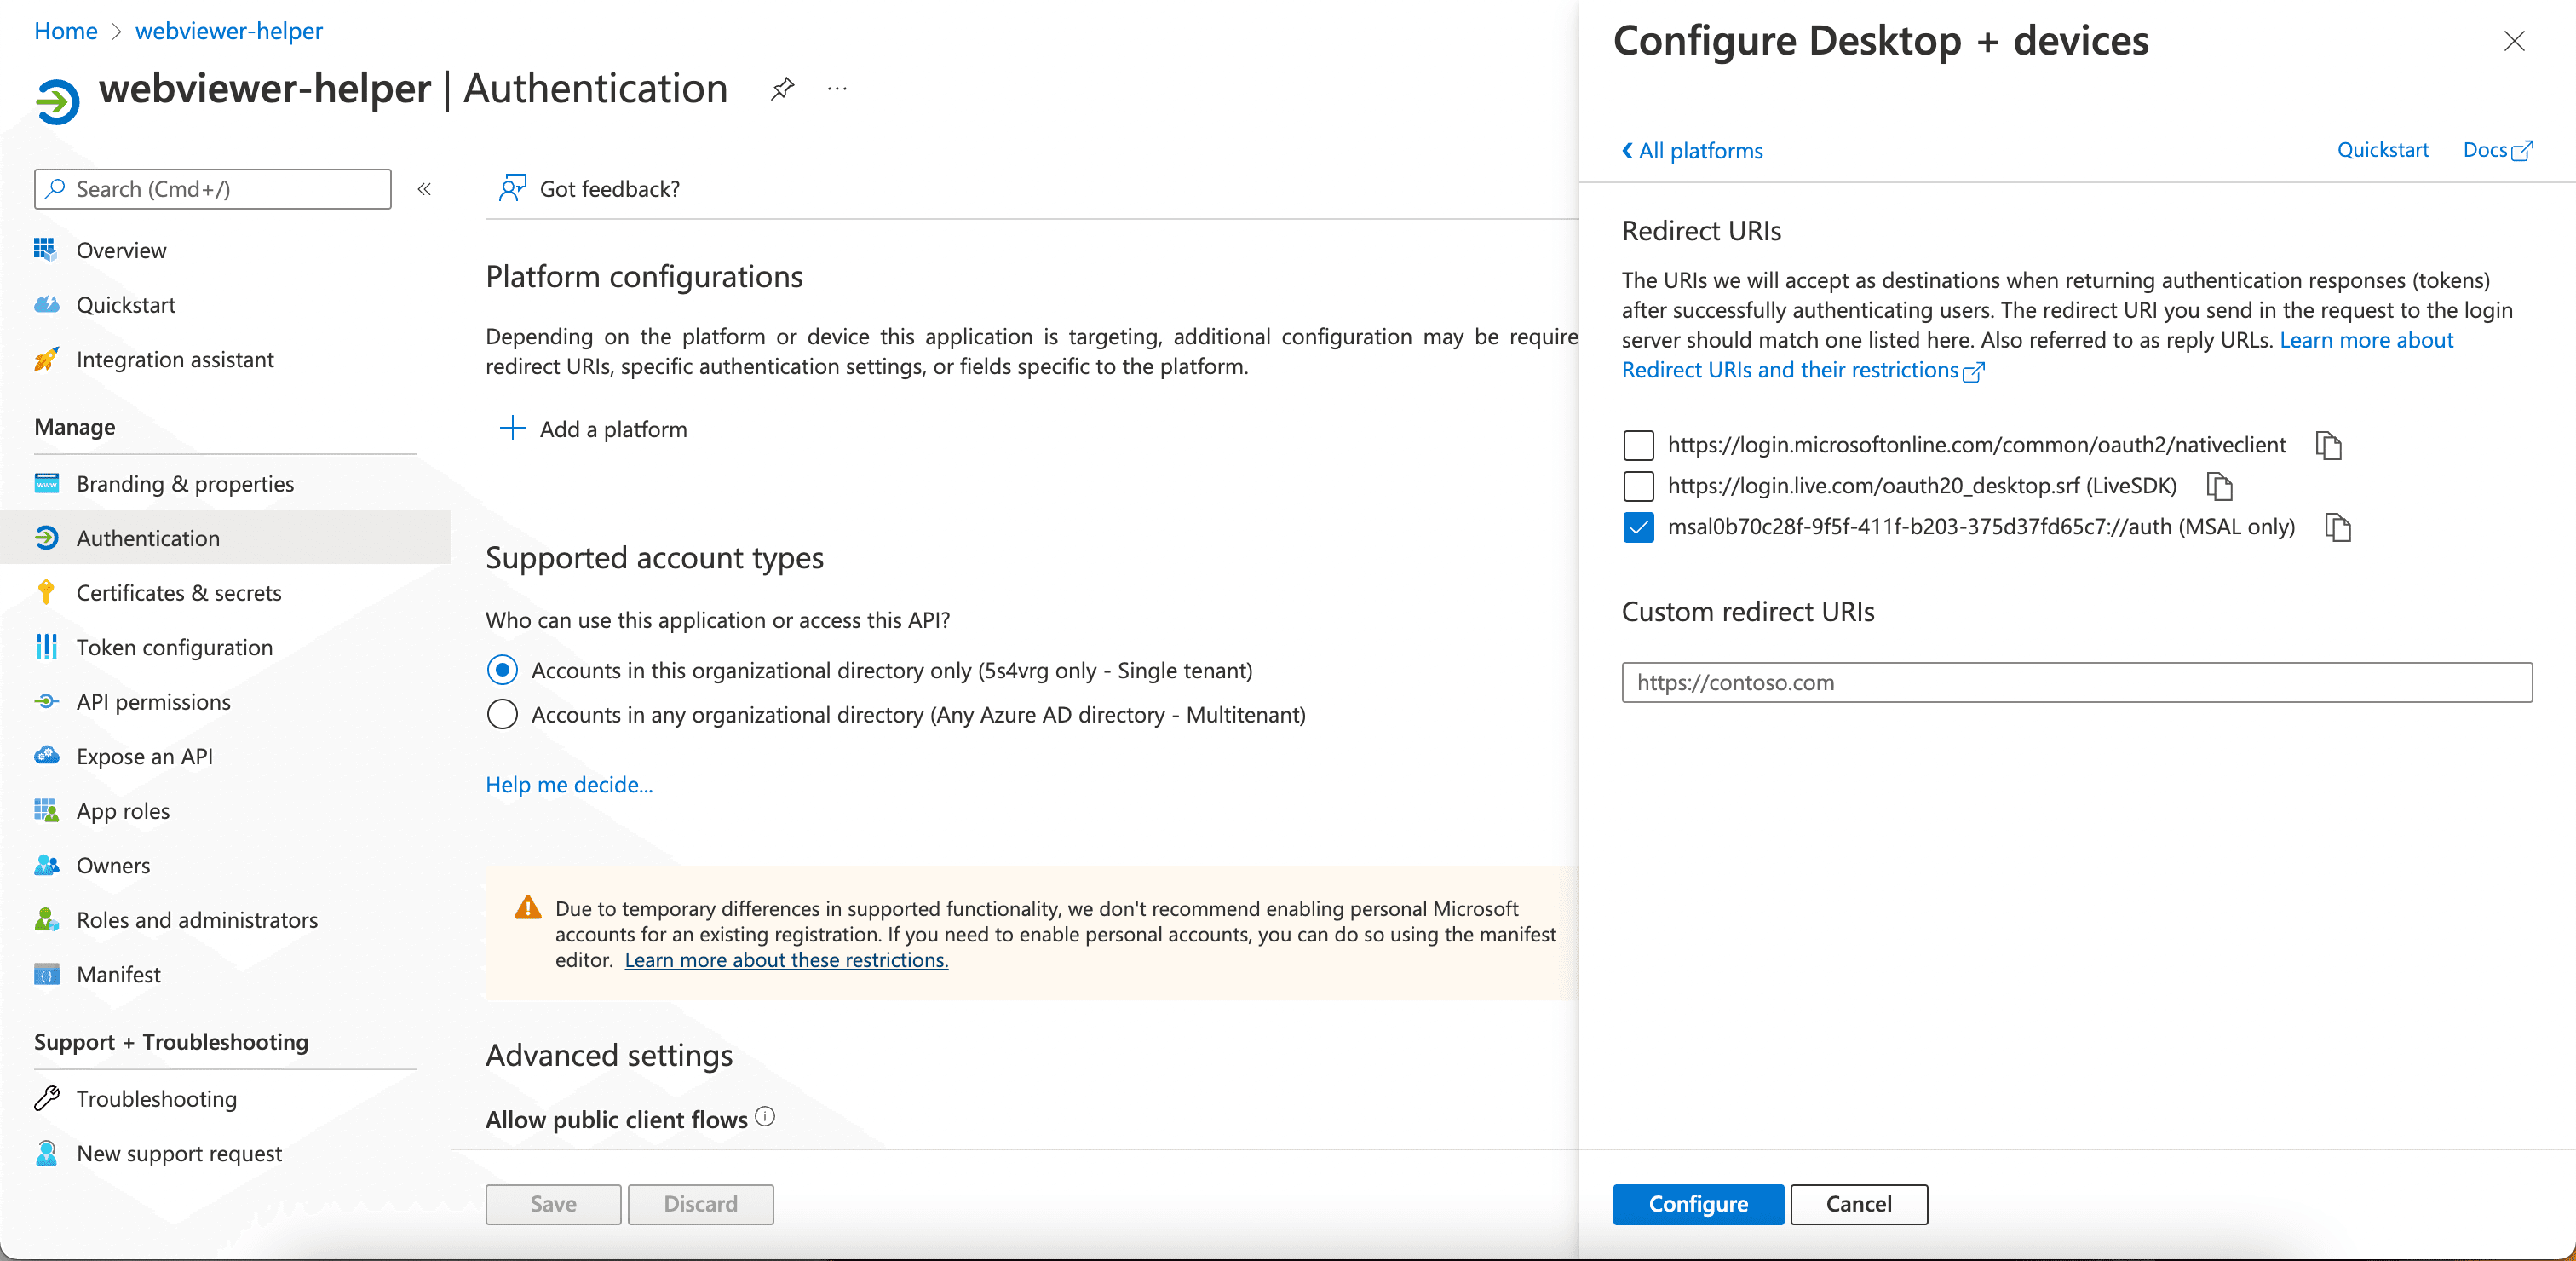Click the Custom redirect URIs input field
Image resolution: width=2576 pixels, height=1261 pixels.
(2076, 683)
